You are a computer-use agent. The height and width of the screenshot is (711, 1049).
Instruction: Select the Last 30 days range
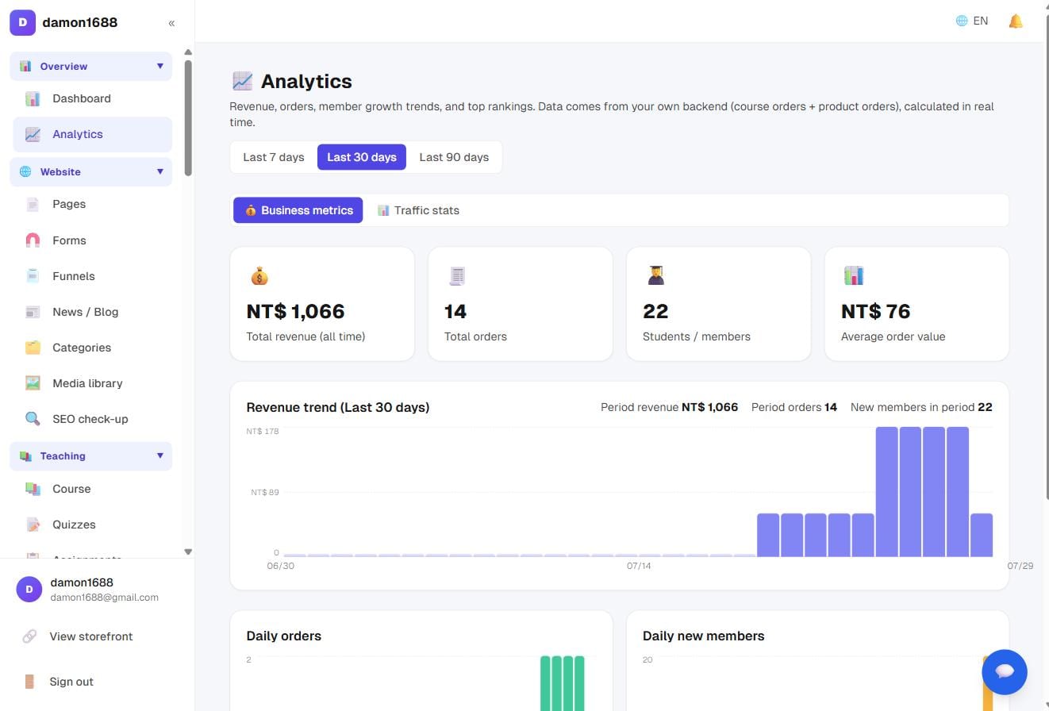point(362,157)
